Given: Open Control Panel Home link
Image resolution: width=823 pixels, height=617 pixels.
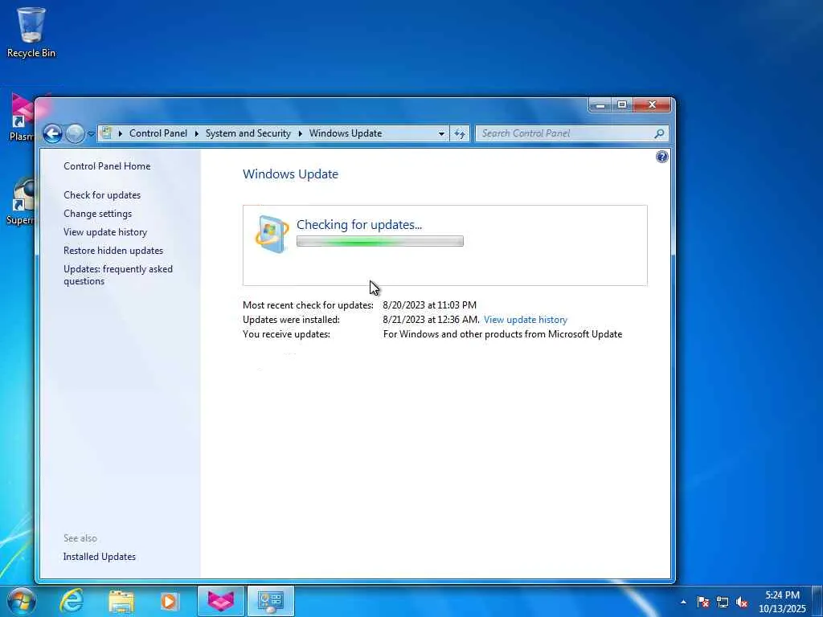Looking at the screenshot, I should [x=107, y=165].
